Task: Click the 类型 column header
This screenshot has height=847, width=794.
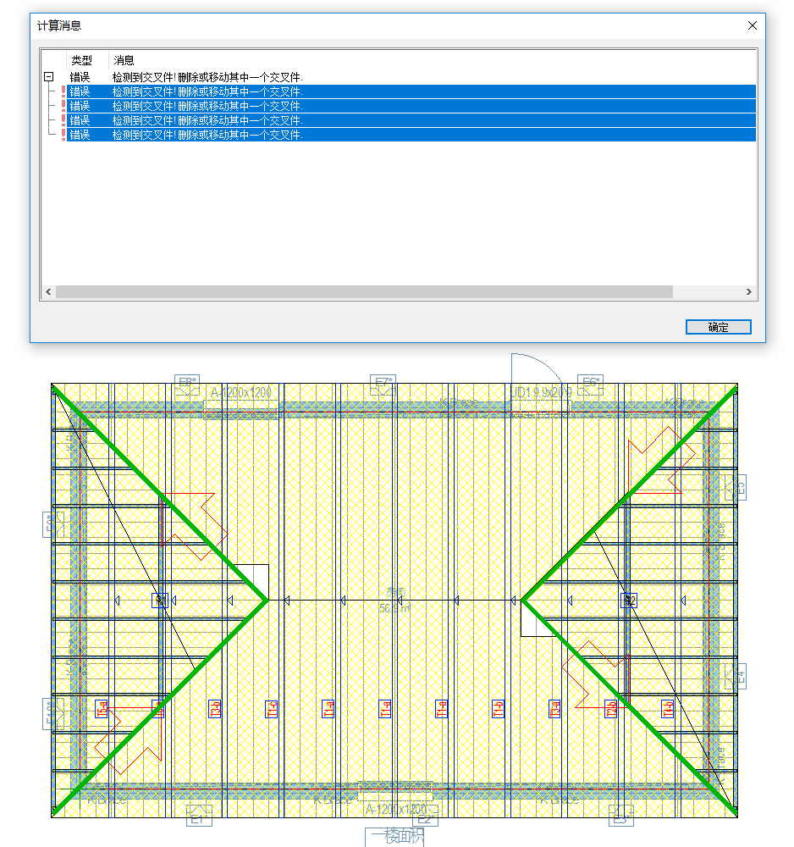Action: tap(81, 60)
